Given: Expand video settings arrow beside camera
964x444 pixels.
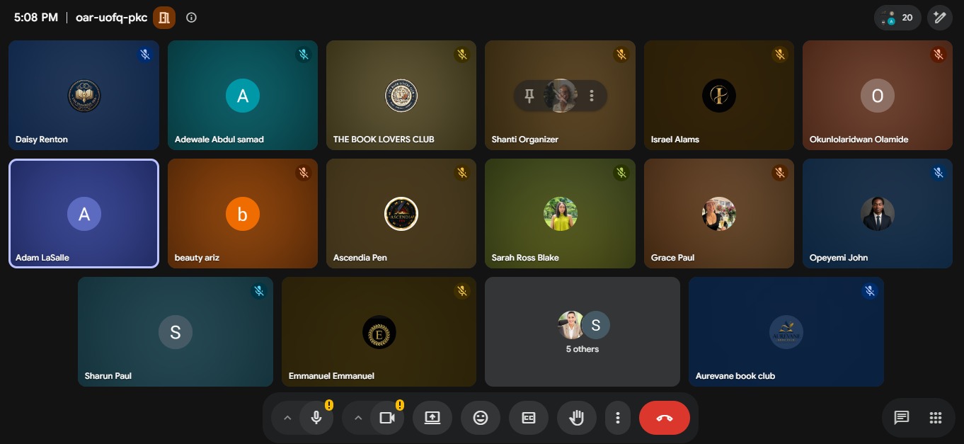Looking at the screenshot, I should tap(358, 418).
